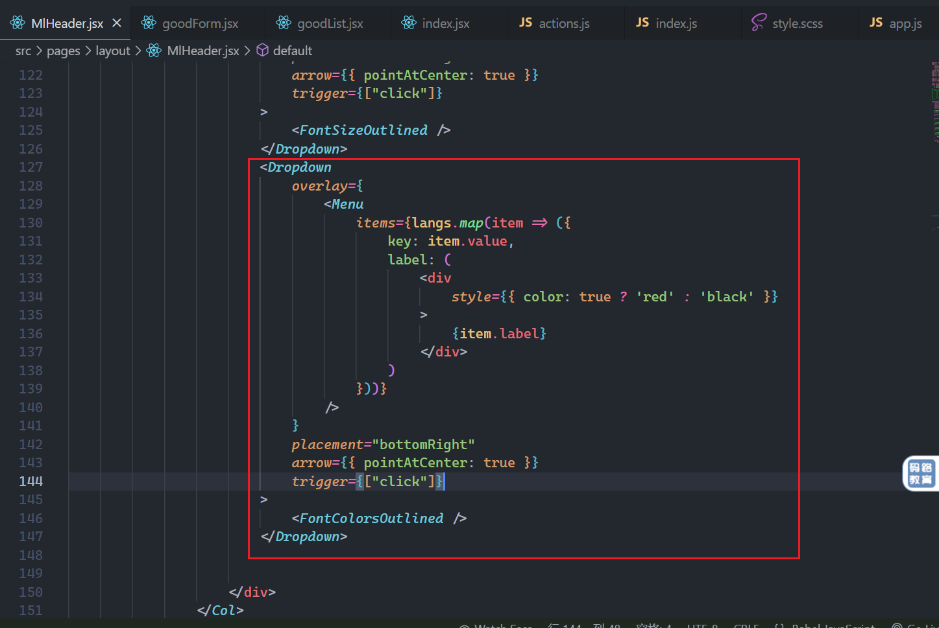Click trigger attribute on line 144
939x628 pixels.
(x=367, y=482)
